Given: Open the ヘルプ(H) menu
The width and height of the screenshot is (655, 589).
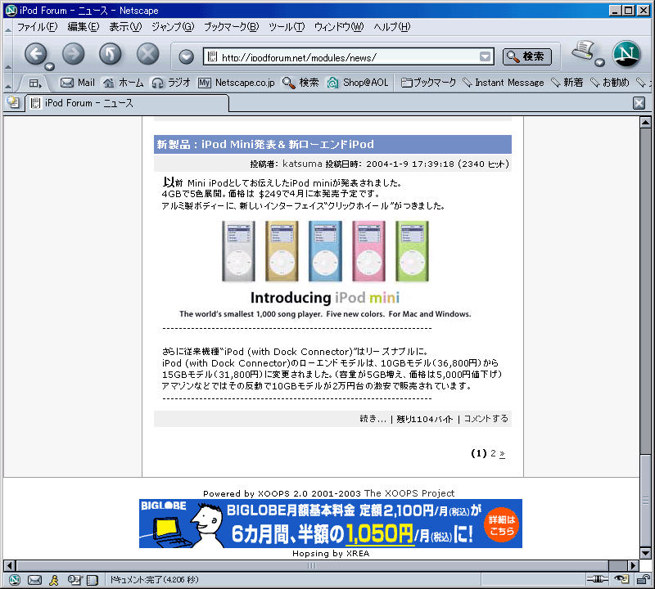Looking at the screenshot, I should 392,27.
